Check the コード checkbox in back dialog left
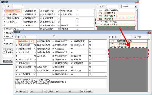The height and width of the screenshot is (95, 152). (x=4, y=6)
